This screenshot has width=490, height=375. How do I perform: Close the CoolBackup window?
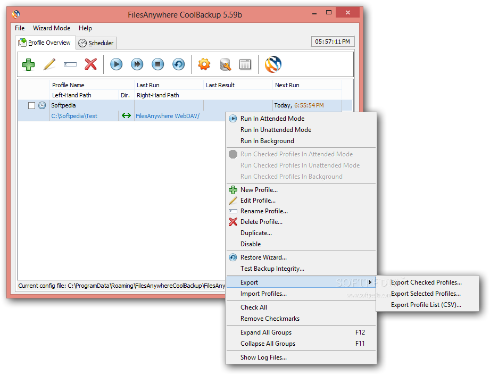[348, 13]
